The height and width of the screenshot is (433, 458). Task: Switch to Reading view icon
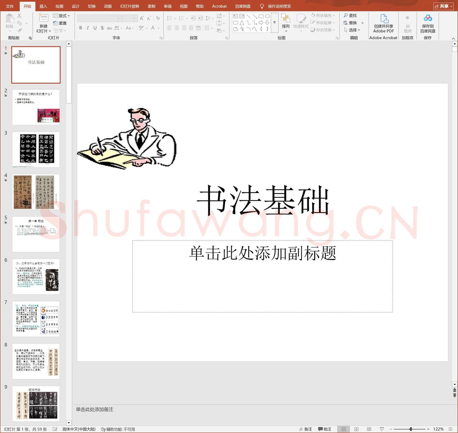point(369,429)
